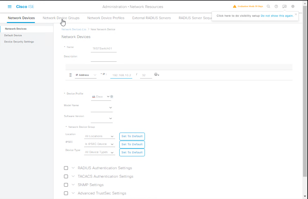Click Set To Default for Location

pyautogui.click(x=132, y=136)
